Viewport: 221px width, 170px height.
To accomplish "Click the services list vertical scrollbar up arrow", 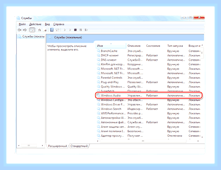I will 202,45.
